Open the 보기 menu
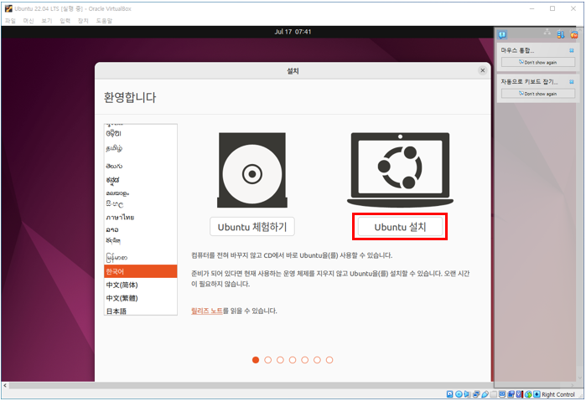 click(47, 21)
